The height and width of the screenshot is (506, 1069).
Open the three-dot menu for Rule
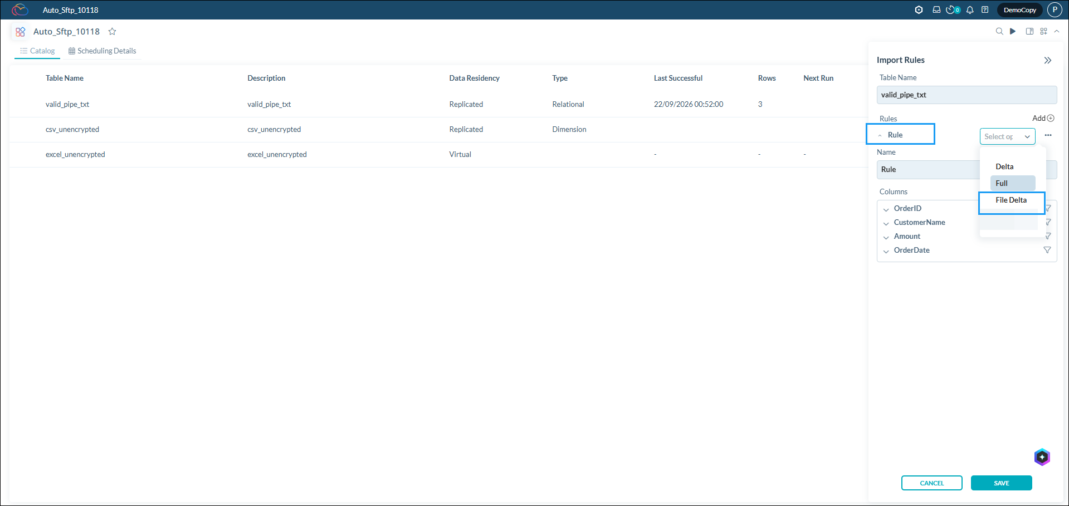1048,135
